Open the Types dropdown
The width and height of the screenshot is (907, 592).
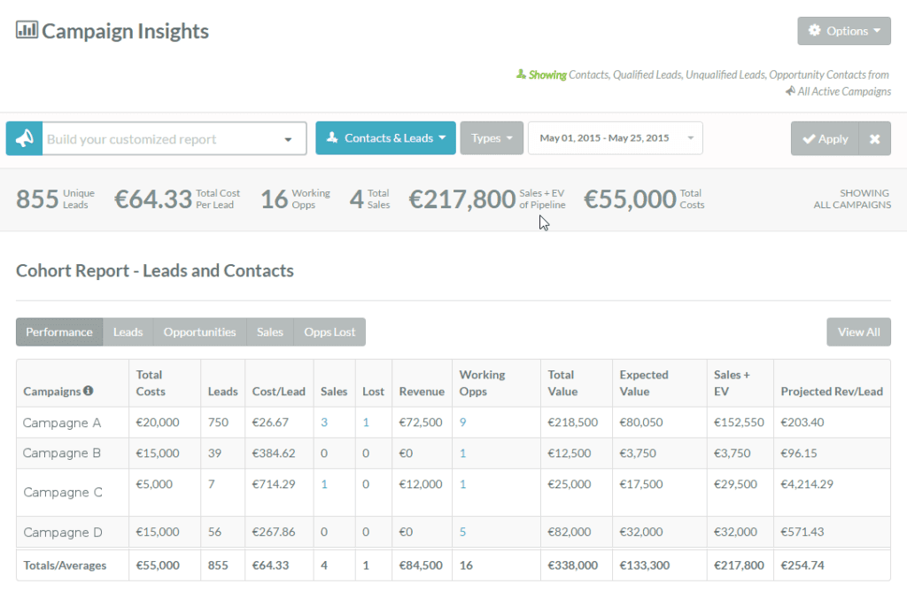492,138
